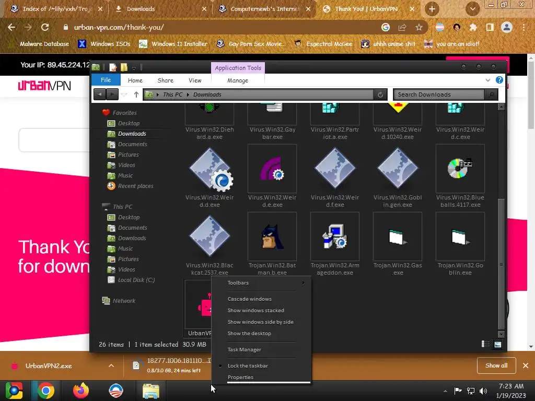
Task: Click the Search Downloads field
Action: coord(439,95)
